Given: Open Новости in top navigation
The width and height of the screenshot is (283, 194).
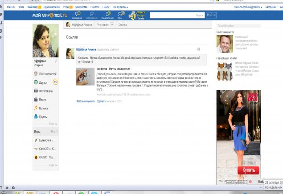Looking at the screenshot, I should click(x=95, y=7).
